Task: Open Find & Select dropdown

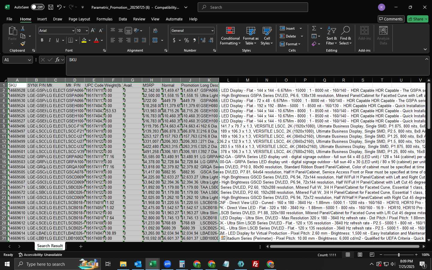Action: (345, 36)
